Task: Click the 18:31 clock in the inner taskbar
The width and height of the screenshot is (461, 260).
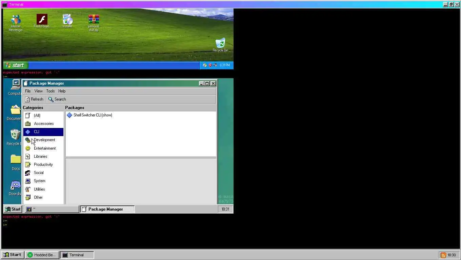Action: [225, 209]
